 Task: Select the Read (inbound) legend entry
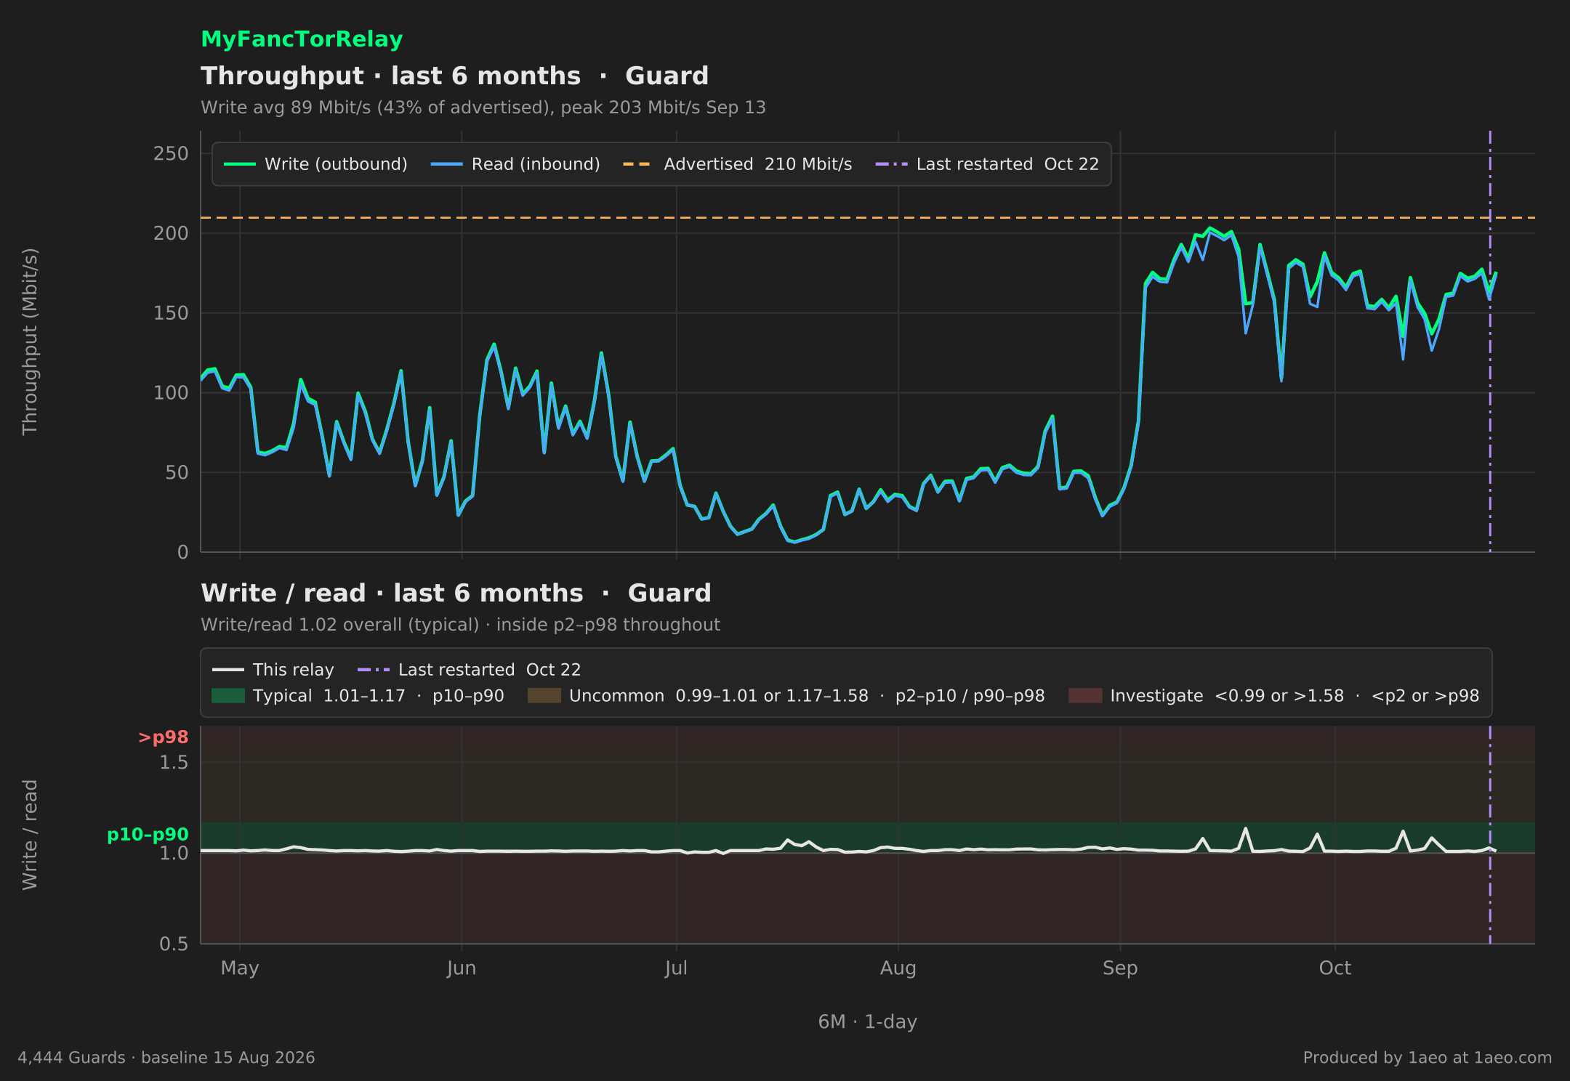click(x=515, y=164)
